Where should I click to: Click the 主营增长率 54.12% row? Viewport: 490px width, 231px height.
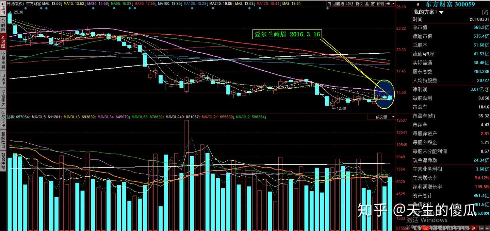(x=451, y=178)
